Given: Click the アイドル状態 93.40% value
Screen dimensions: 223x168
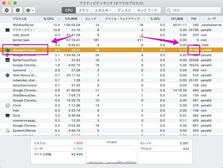Looking at the screenshot, I should 77,154.
